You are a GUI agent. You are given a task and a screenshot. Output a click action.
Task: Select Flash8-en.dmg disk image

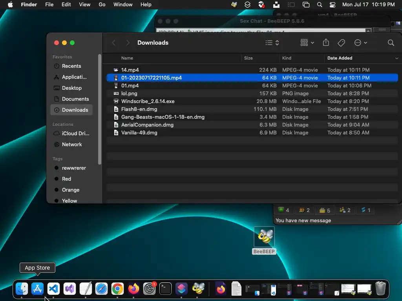point(252,109)
